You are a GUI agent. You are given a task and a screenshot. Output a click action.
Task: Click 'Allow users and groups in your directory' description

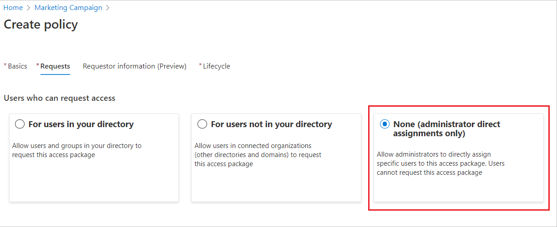pos(77,150)
